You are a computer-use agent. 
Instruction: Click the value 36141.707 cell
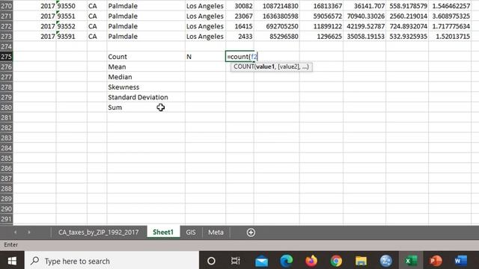click(364, 6)
